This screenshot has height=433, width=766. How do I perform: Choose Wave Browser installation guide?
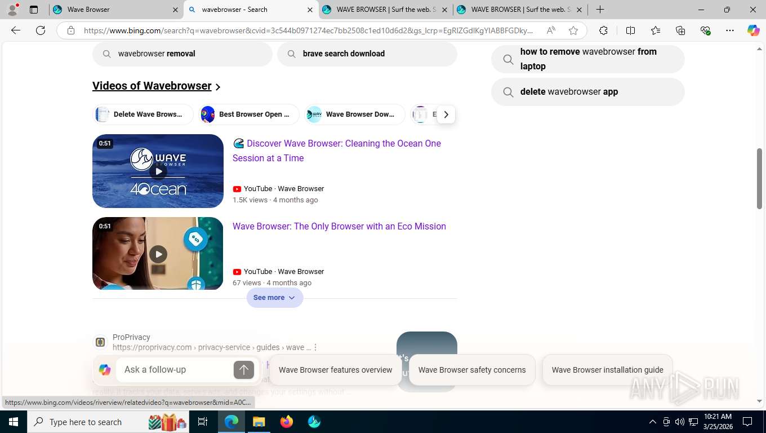click(608, 370)
